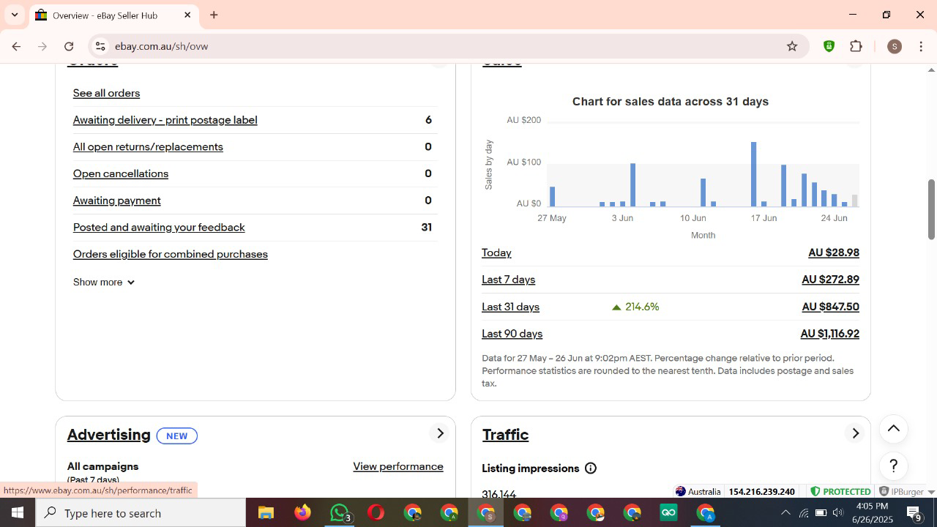Click the back-to-top arrow button
The height and width of the screenshot is (527, 937).
point(894,429)
